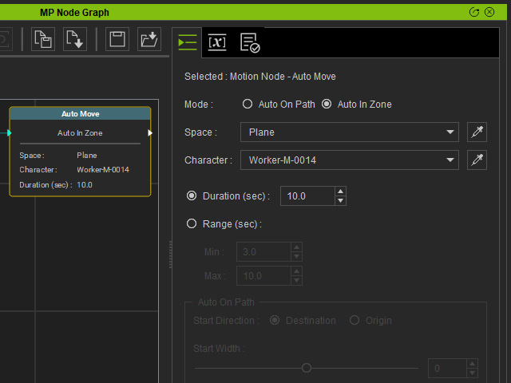Decrease Max value with down arrow
This screenshot has height=383, width=511.
296,280
